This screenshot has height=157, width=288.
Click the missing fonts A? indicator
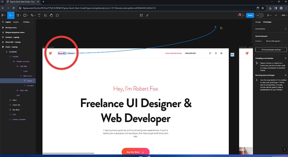pyautogui.click(x=276, y=15)
